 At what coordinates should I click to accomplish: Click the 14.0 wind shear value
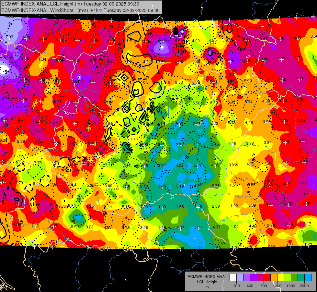tap(145, 62)
